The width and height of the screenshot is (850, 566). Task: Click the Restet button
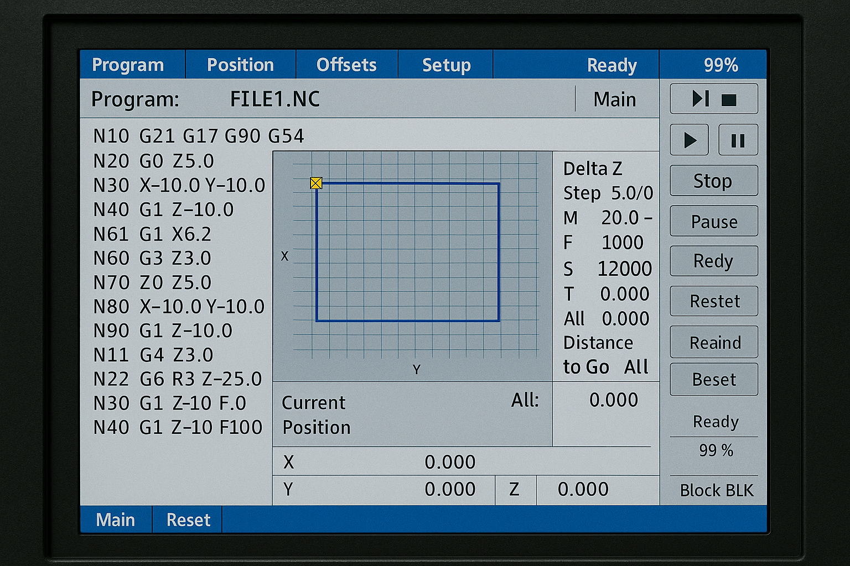[713, 301]
